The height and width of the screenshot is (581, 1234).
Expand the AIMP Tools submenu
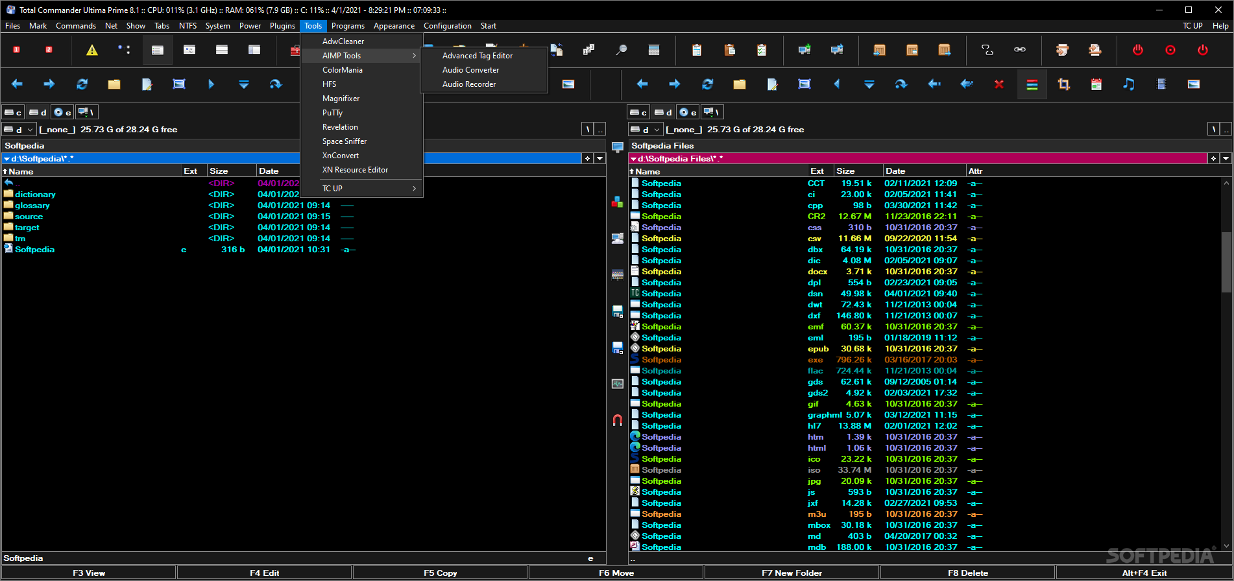362,56
